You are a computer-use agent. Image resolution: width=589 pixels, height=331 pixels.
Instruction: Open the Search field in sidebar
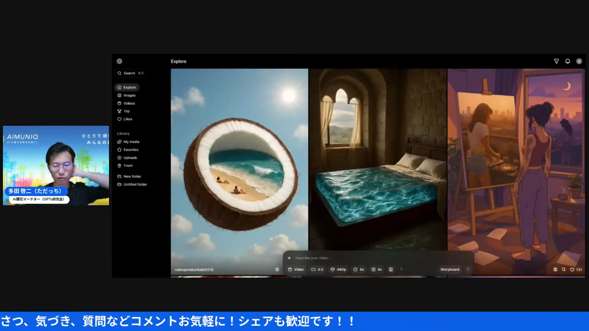[x=131, y=73]
